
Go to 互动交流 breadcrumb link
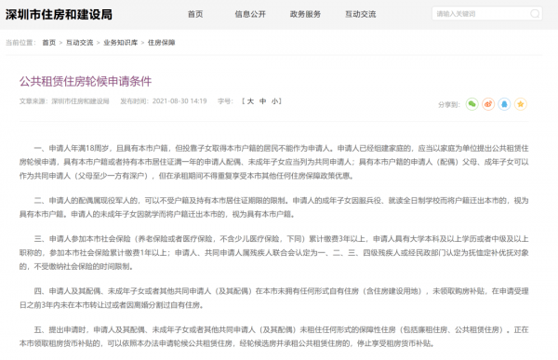pos(80,43)
